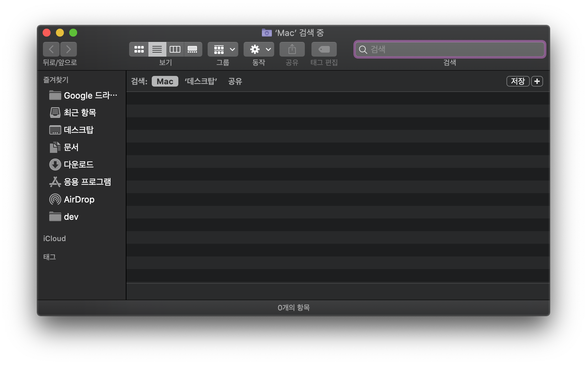
Task: Click the magnifier icon in search field
Action: [x=363, y=50]
